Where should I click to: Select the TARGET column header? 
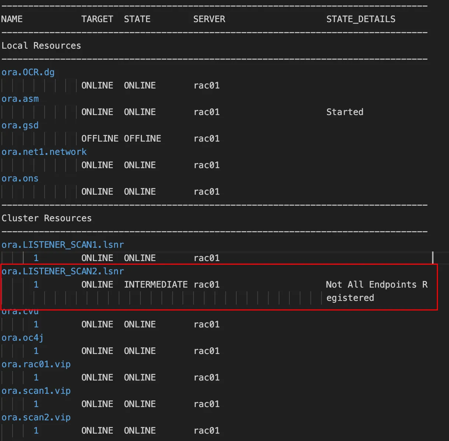pos(97,19)
